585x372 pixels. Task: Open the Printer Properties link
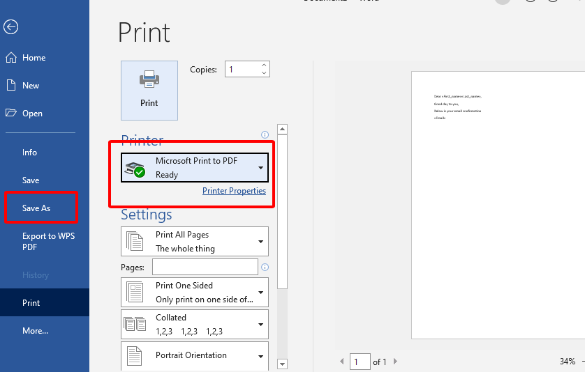[235, 191]
